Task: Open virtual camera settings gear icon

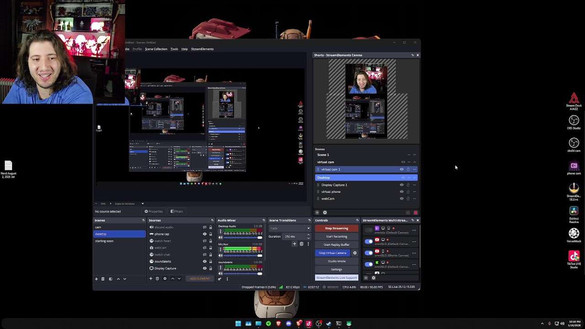Action: (355, 253)
